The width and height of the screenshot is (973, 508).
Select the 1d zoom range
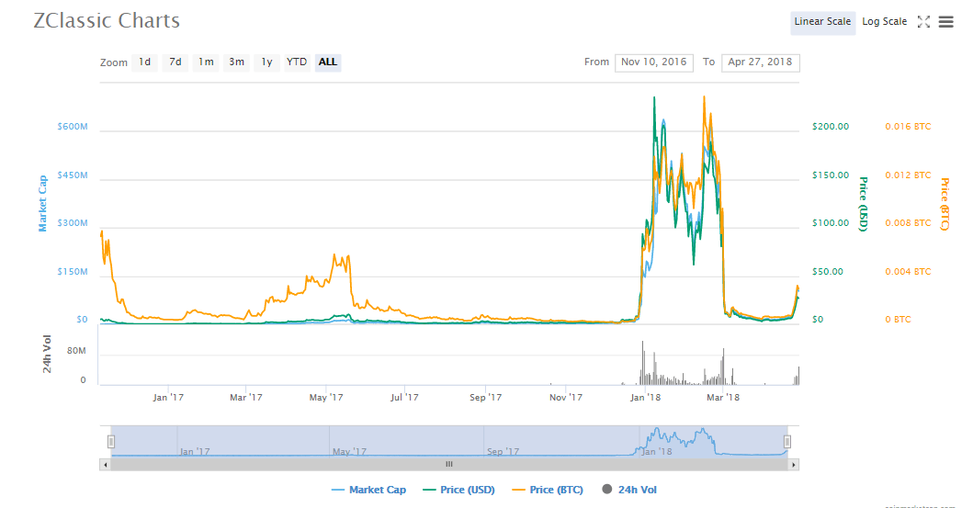(x=144, y=62)
